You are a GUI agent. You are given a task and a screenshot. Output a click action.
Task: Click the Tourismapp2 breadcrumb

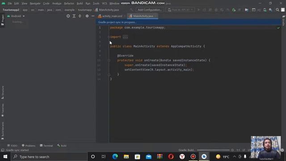(x=11, y=10)
